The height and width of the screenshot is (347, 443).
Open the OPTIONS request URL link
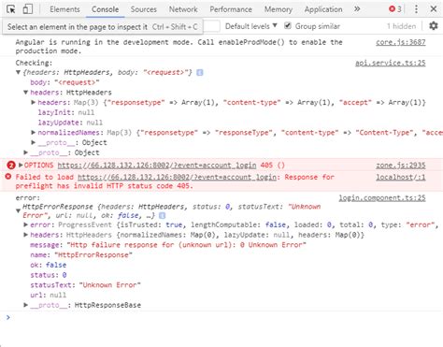[157, 166]
